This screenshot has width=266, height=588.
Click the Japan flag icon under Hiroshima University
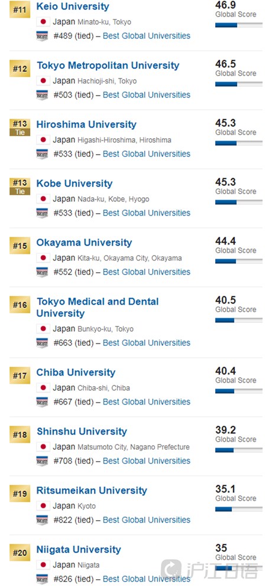point(43,140)
